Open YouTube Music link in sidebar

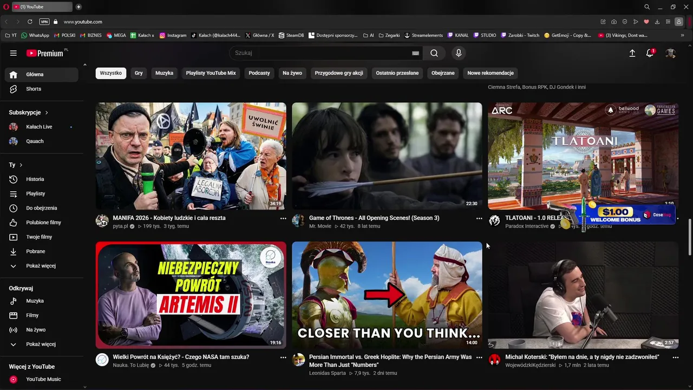pos(42,379)
